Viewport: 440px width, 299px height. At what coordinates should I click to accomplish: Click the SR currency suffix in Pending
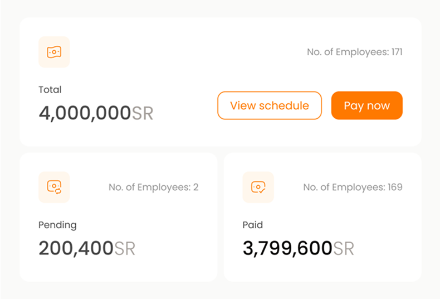click(x=125, y=248)
